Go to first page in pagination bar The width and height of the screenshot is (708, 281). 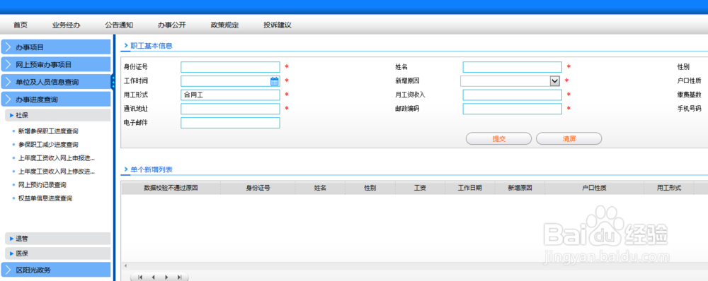(x=140, y=277)
